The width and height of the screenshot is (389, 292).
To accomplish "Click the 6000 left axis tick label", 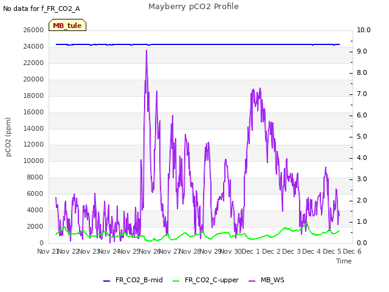I will pos(35,193).
